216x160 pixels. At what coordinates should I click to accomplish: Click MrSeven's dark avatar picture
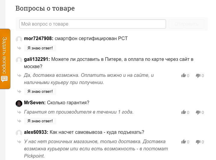pos(19,103)
